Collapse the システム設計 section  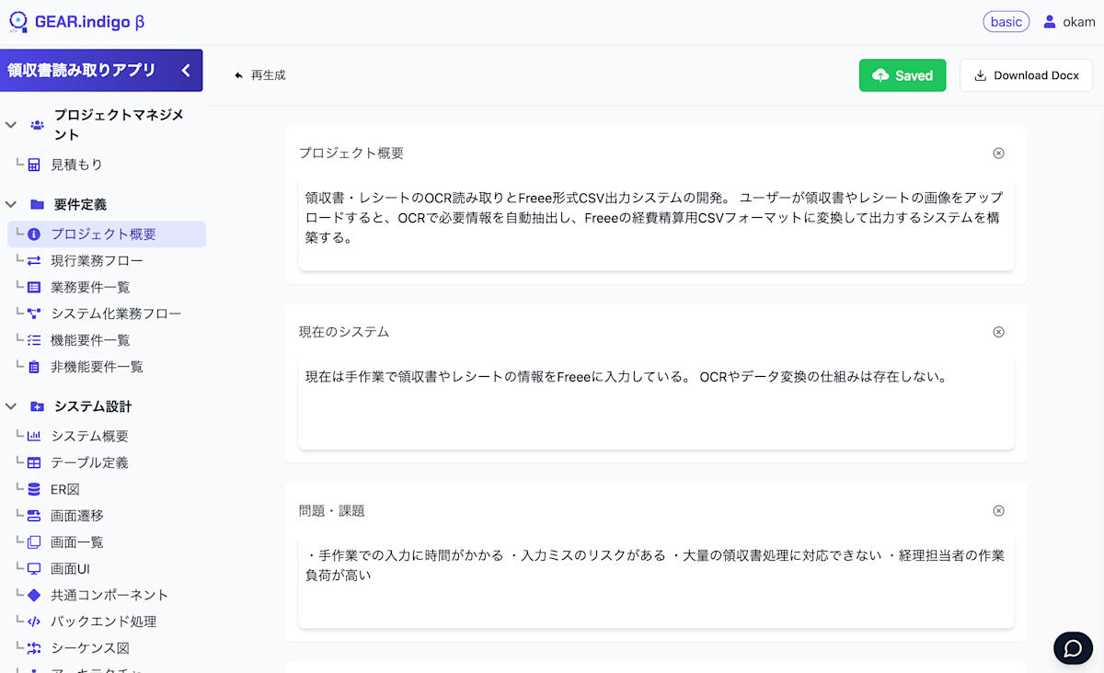9,405
